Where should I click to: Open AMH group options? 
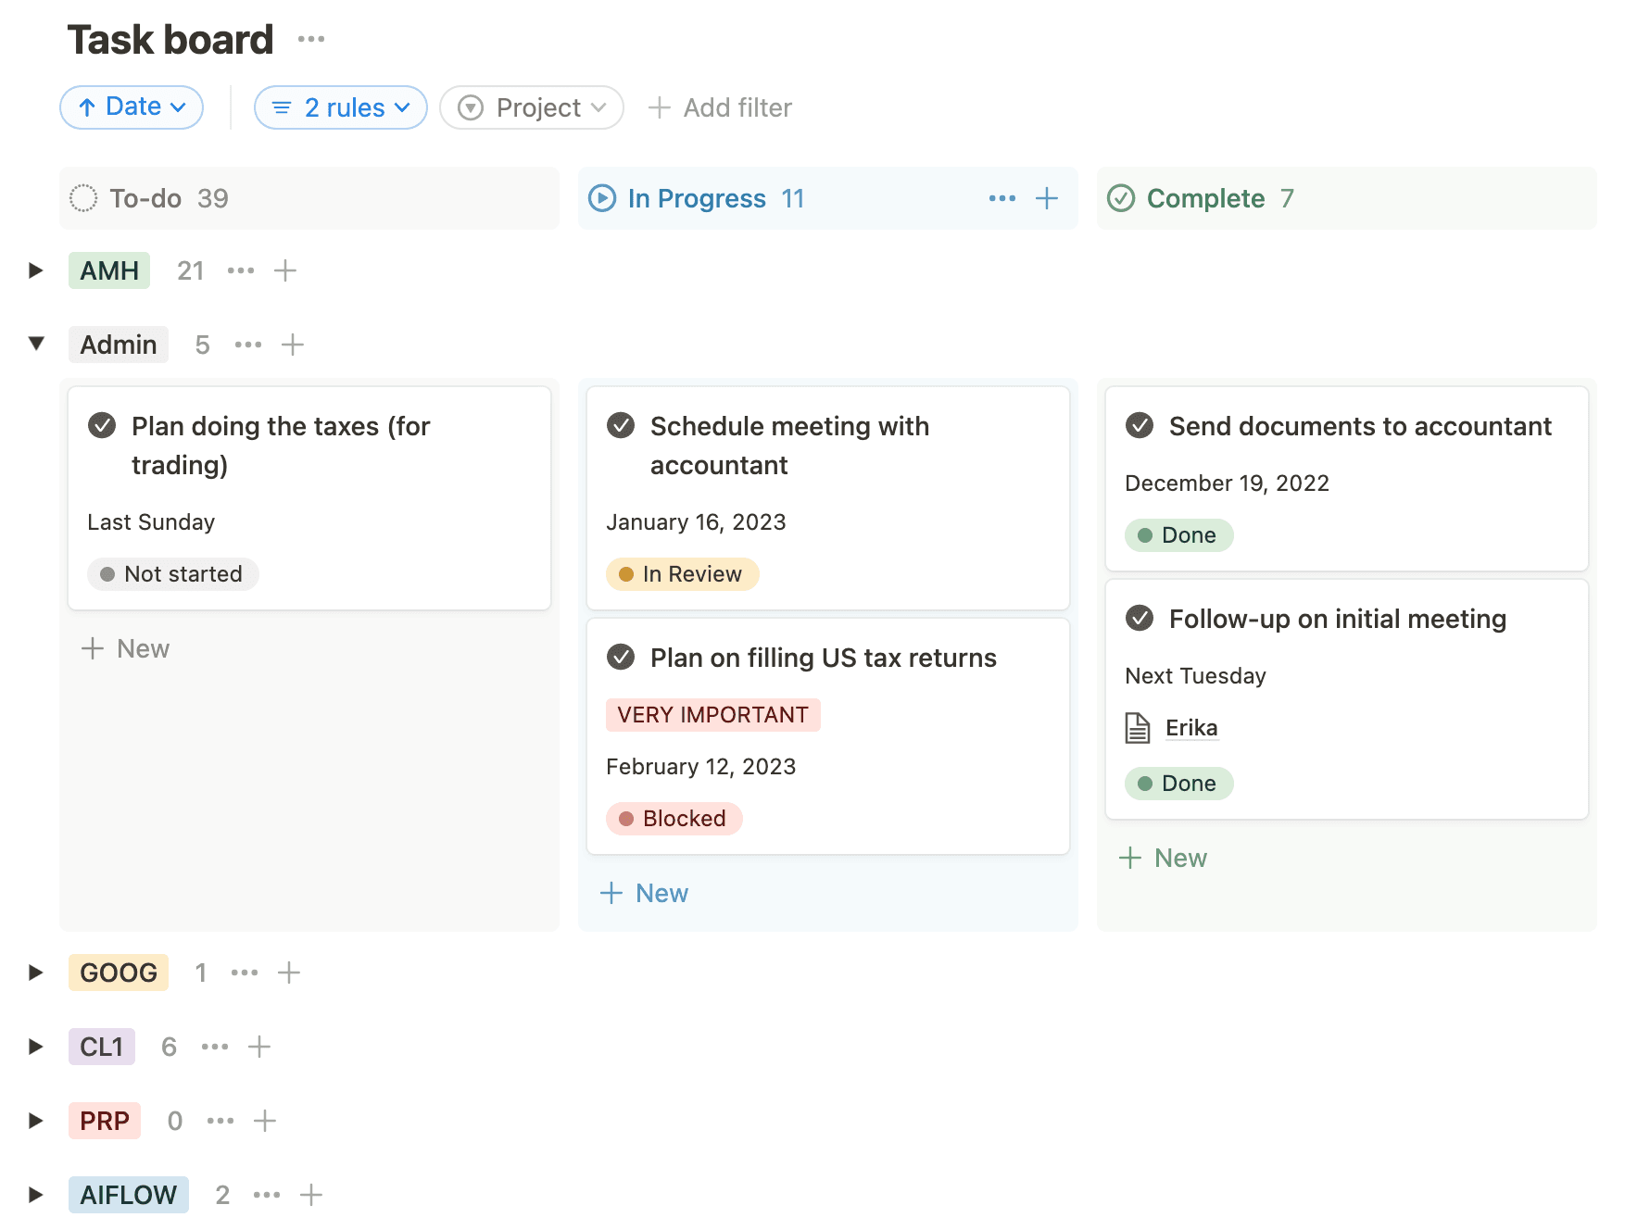tap(241, 270)
